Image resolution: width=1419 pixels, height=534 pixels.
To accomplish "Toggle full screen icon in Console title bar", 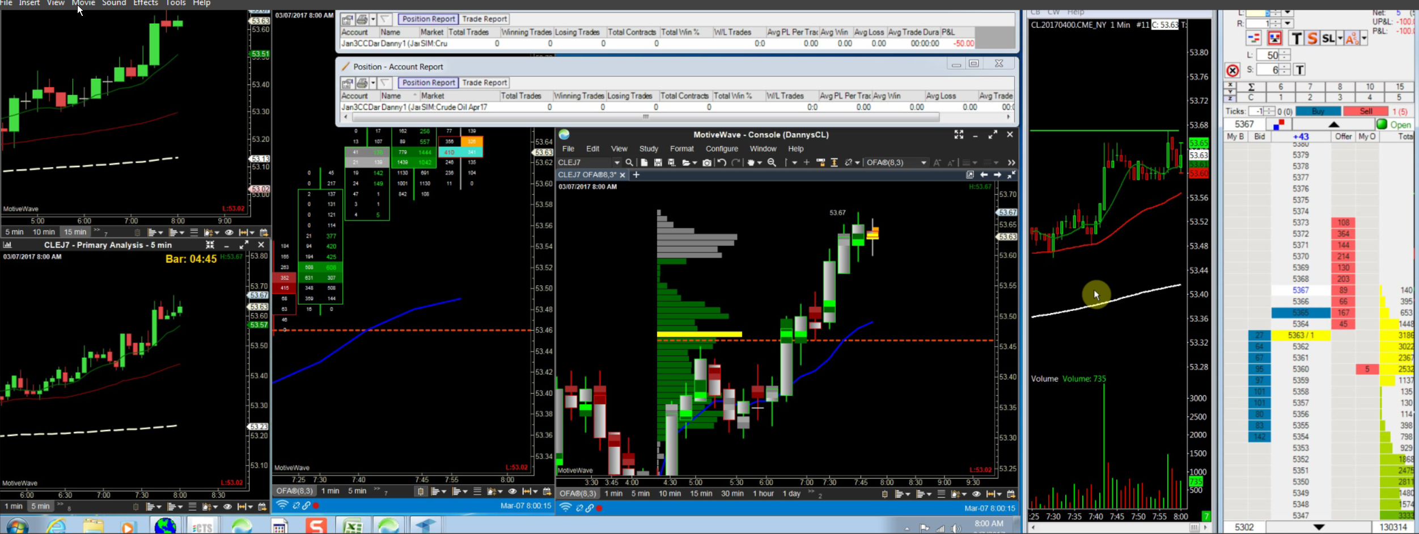I will click(x=959, y=135).
